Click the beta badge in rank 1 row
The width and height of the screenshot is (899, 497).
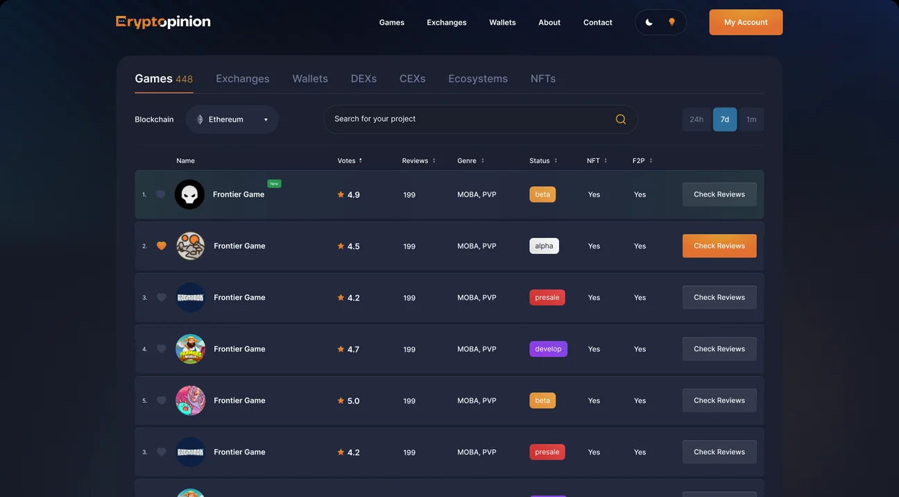542,194
